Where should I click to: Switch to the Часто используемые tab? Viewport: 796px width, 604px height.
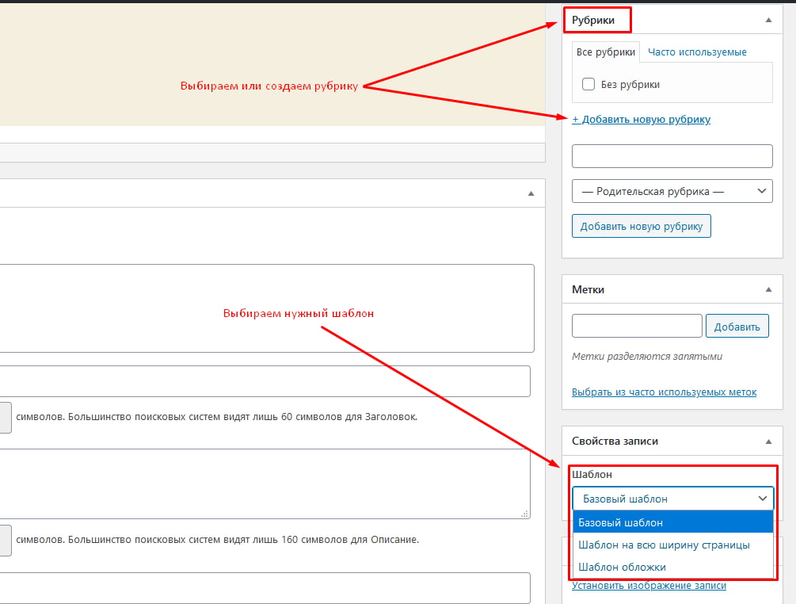(x=697, y=52)
